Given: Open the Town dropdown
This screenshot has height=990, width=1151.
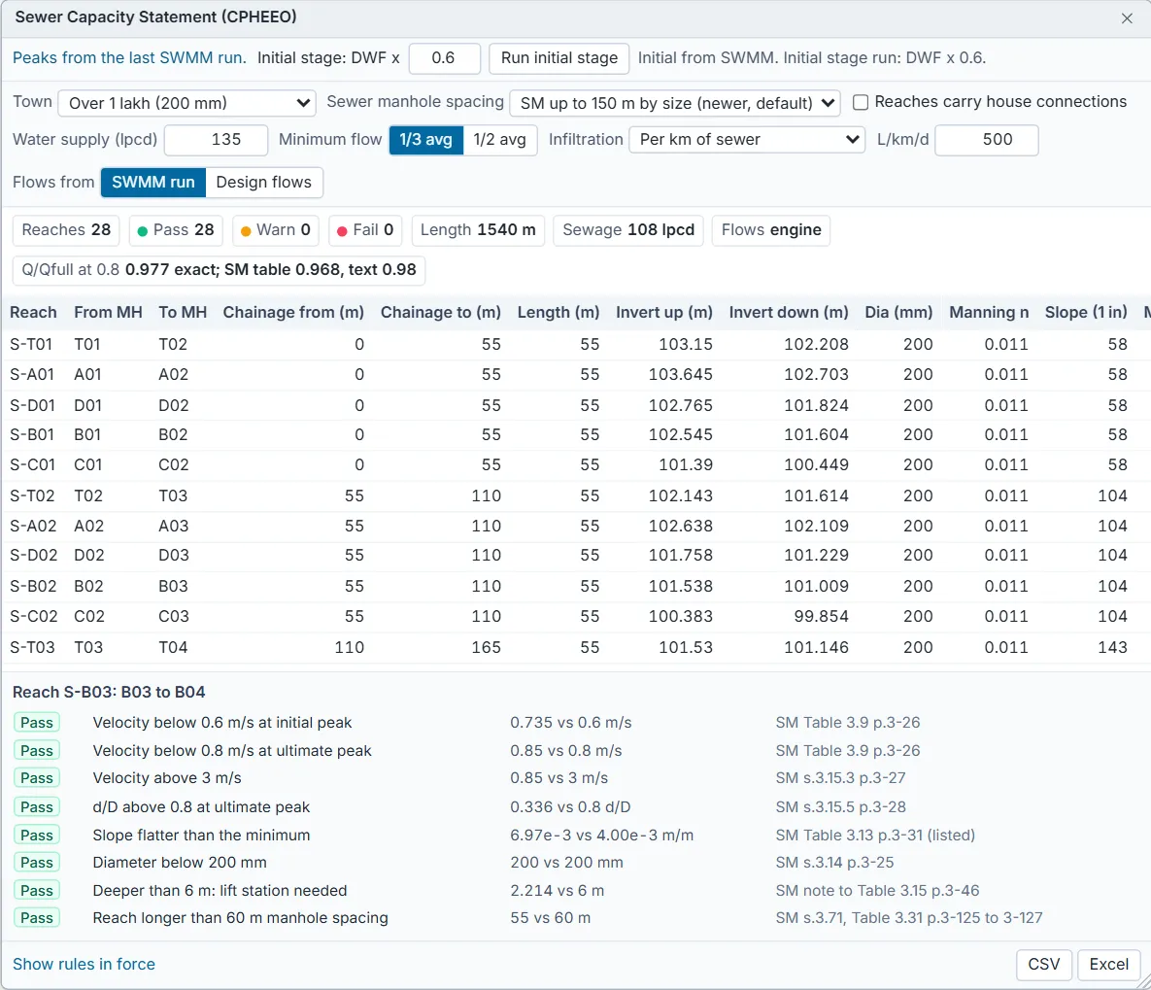Looking at the screenshot, I should click(187, 103).
